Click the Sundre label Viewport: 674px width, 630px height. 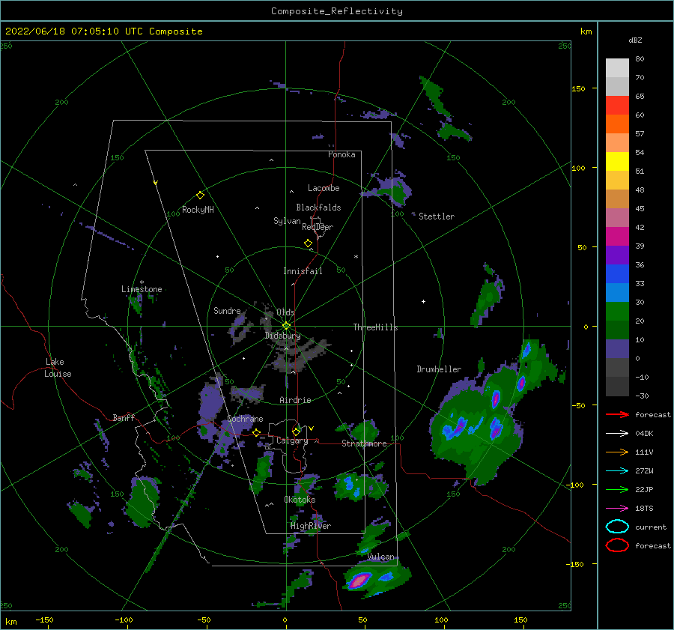(x=228, y=310)
